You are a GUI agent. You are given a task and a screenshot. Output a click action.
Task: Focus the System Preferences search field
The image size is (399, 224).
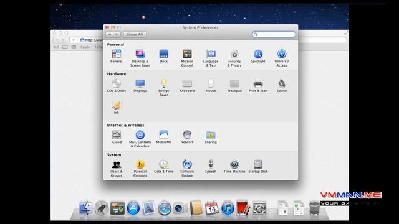(274, 34)
